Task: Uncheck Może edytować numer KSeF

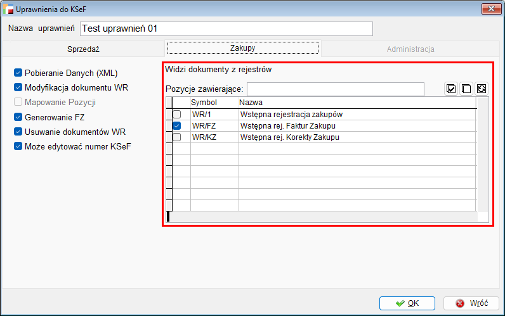Action: point(18,146)
